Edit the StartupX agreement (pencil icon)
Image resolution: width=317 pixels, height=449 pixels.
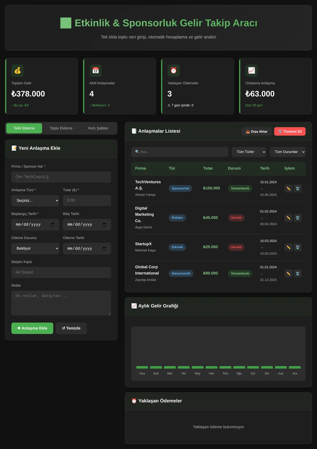point(288,247)
